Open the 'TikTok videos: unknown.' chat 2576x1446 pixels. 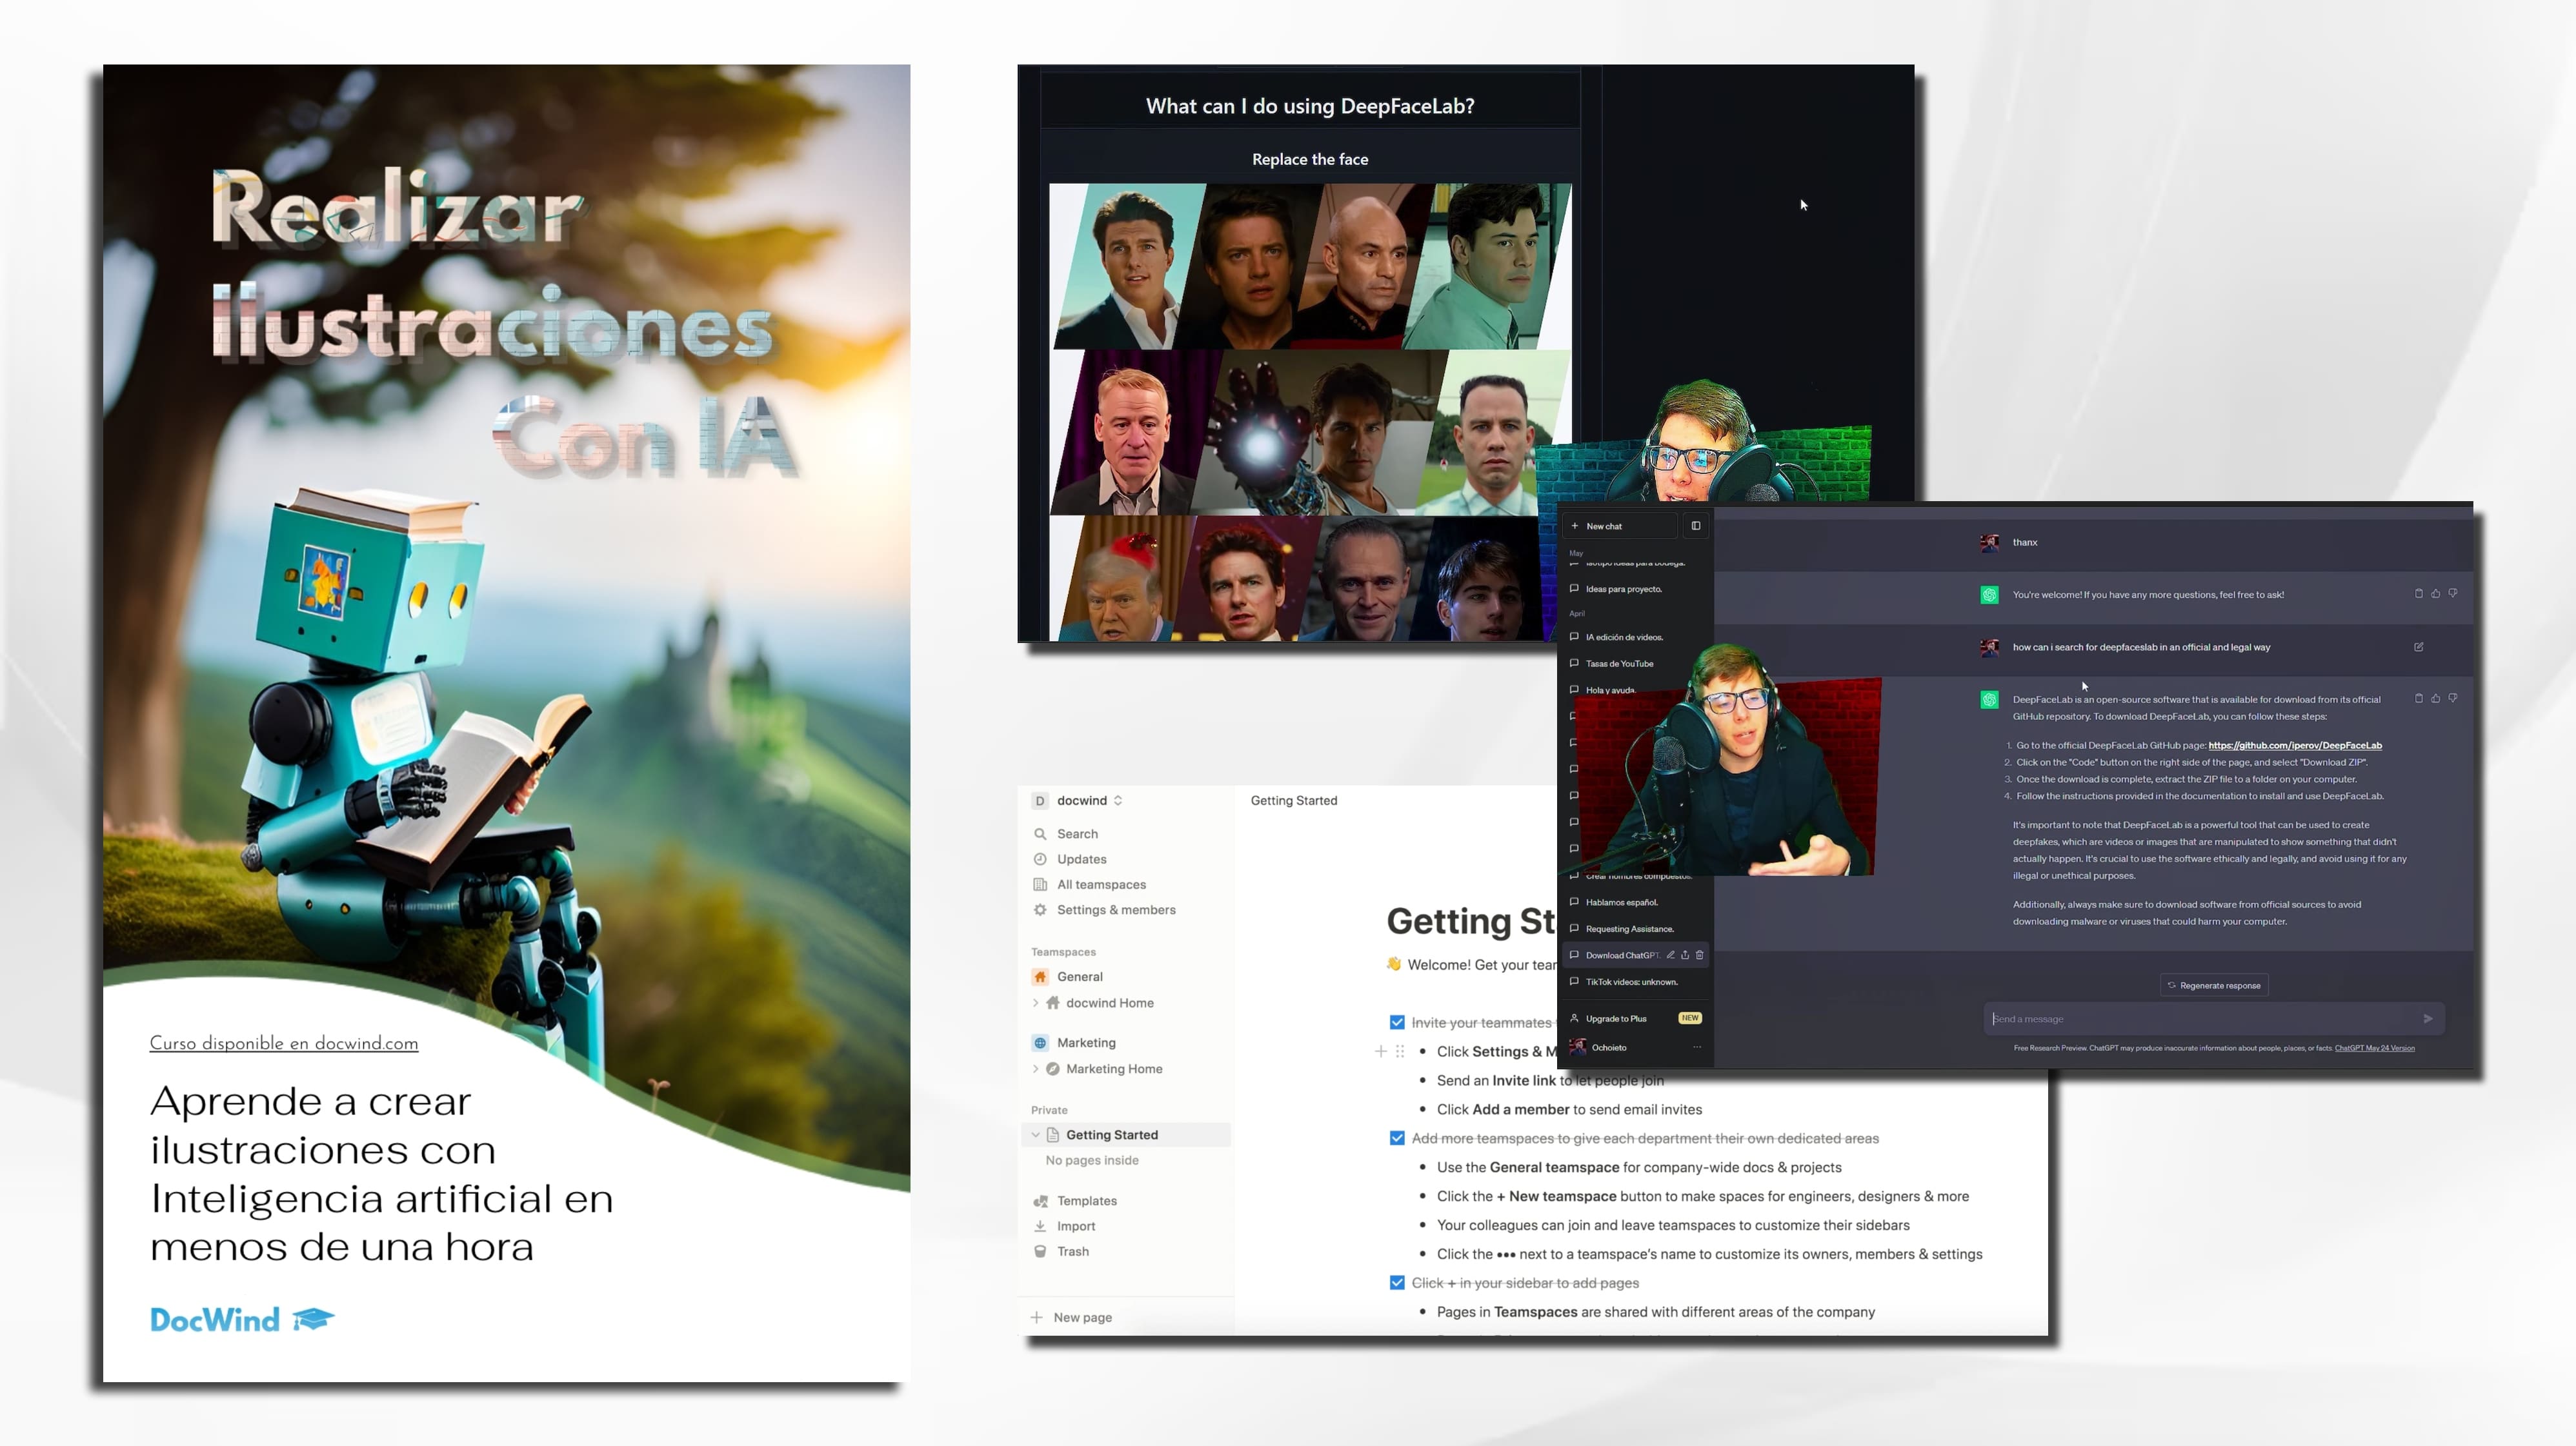pyautogui.click(x=1631, y=982)
